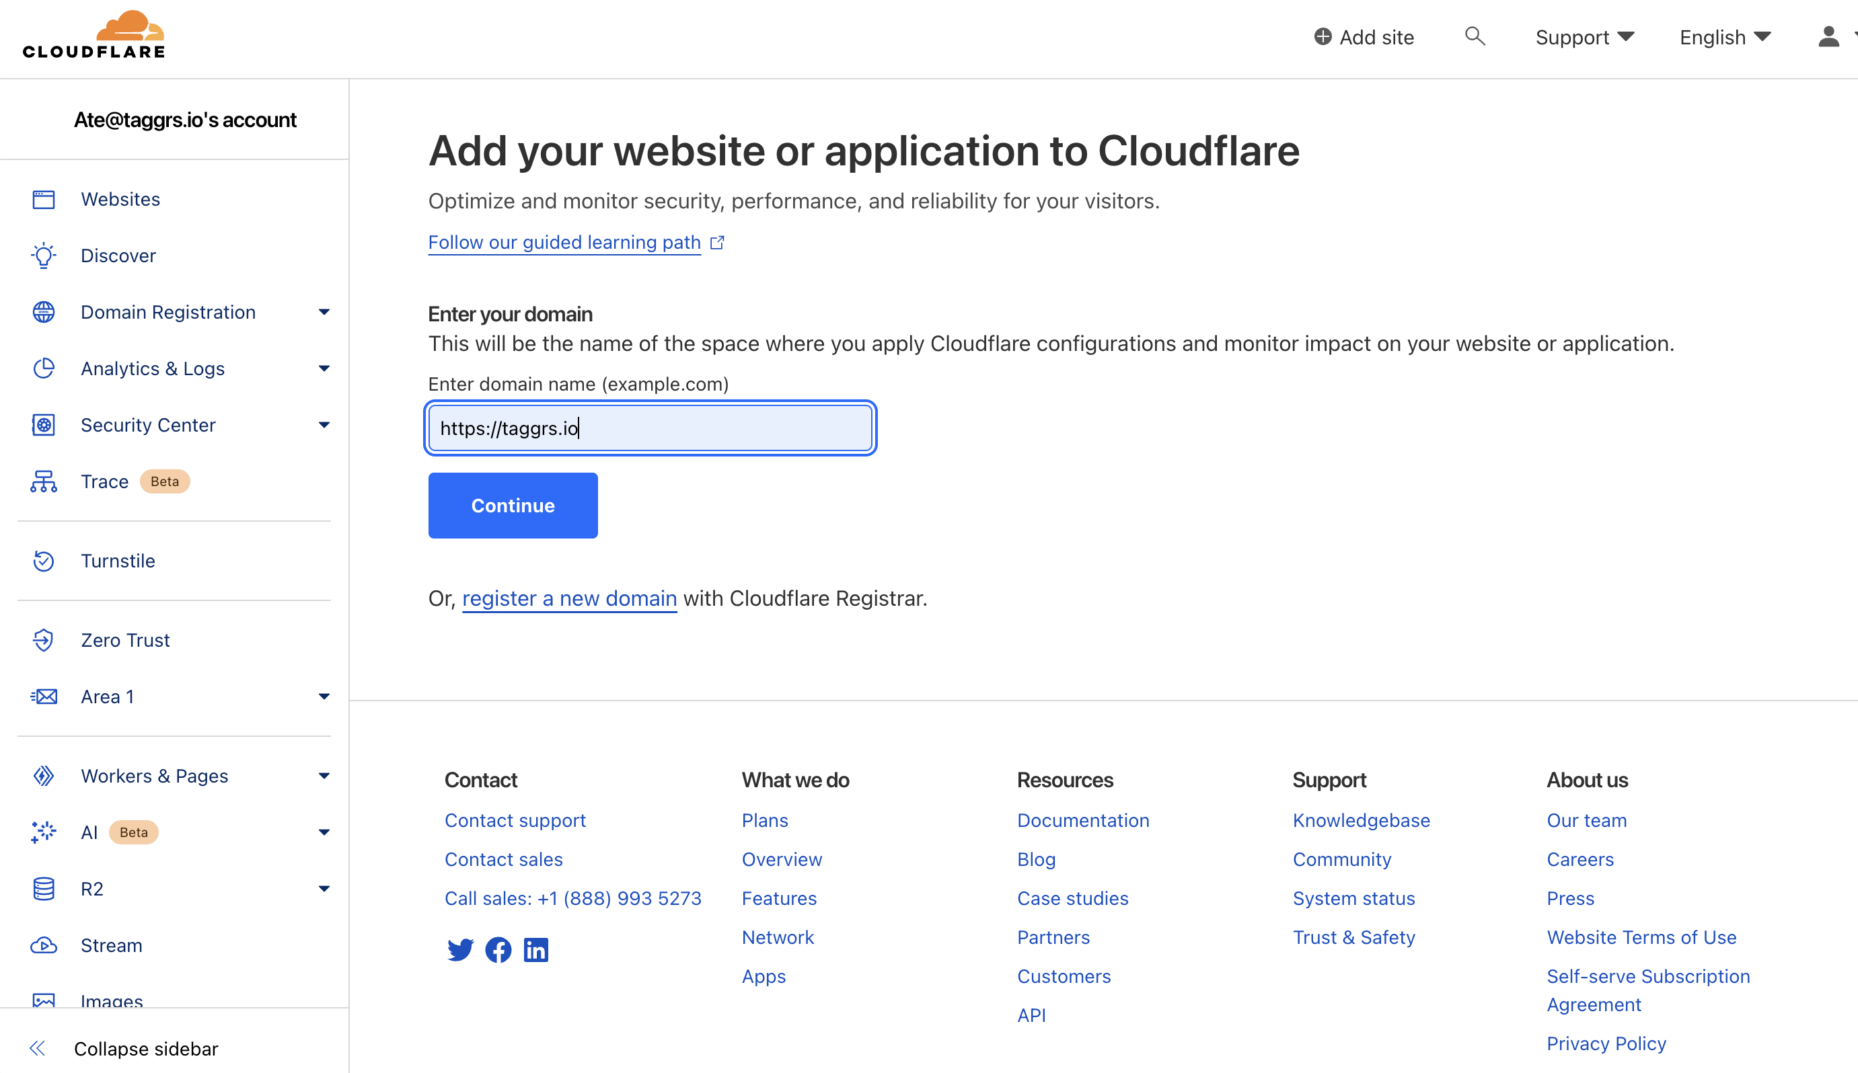
Task: Click the Cloudflare logo in top left
Action: click(x=96, y=34)
